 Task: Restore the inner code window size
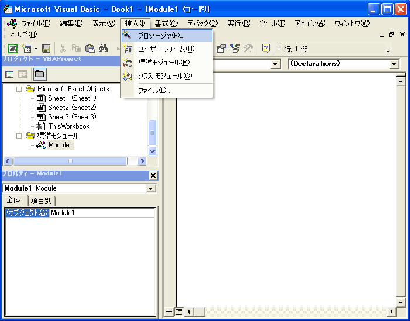point(391,34)
